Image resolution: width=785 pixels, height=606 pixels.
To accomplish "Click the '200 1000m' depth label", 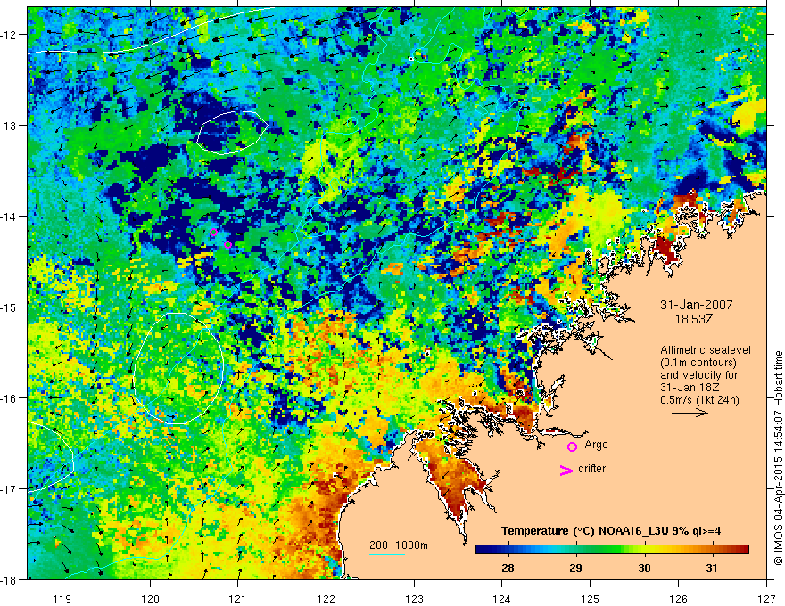I will point(399,545).
